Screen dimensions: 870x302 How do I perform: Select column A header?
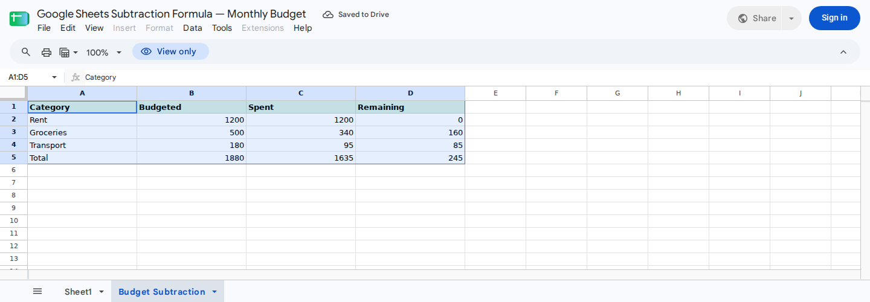(x=82, y=93)
